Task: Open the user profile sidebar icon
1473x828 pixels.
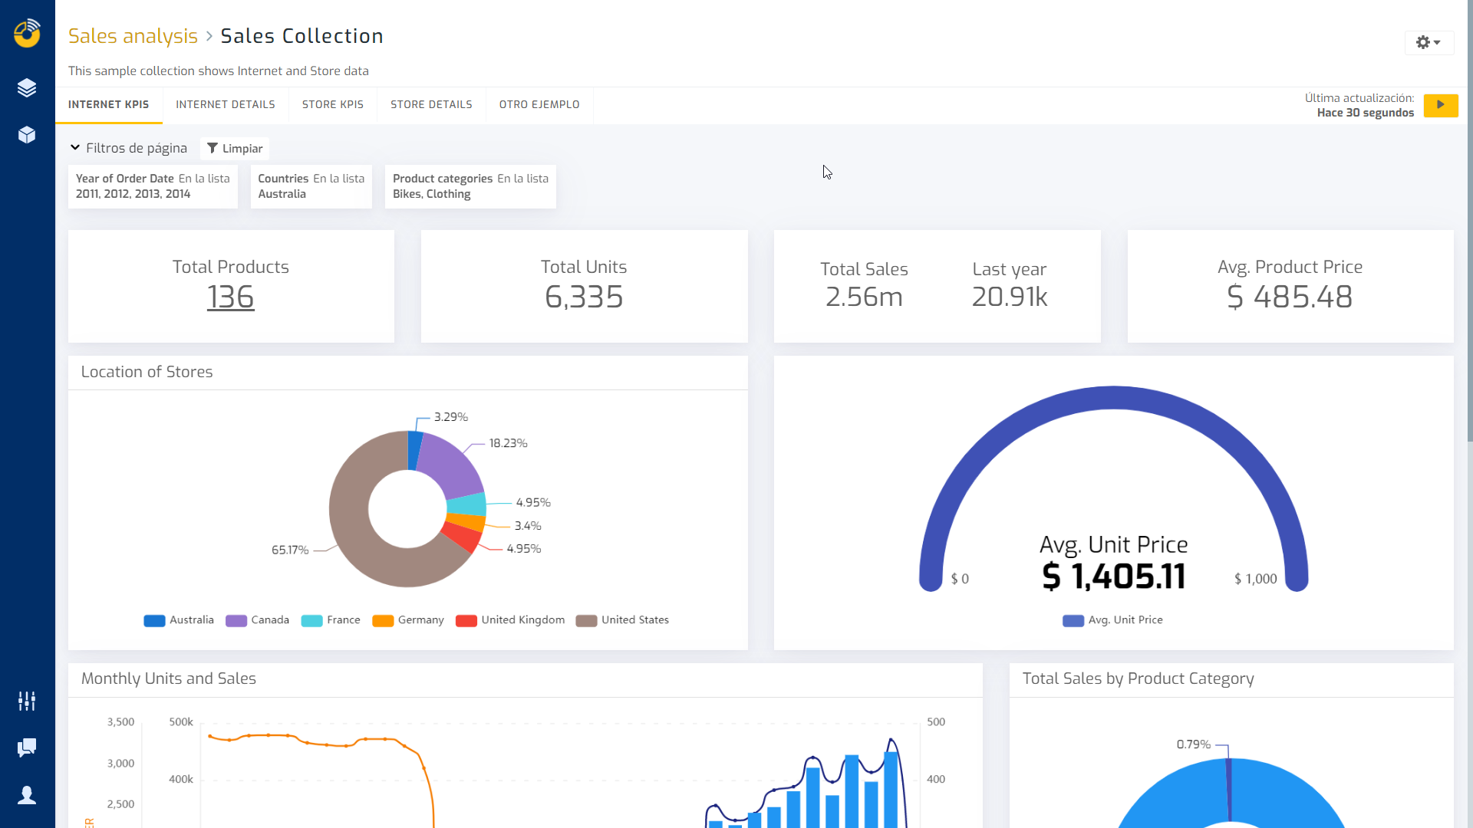Action: click(x=27, y=795)
